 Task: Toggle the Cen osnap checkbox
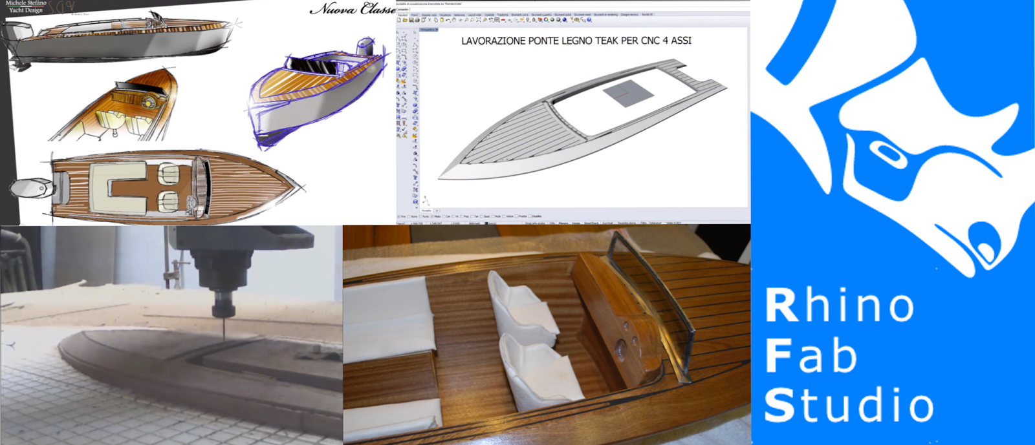click(x=444, y=216)
